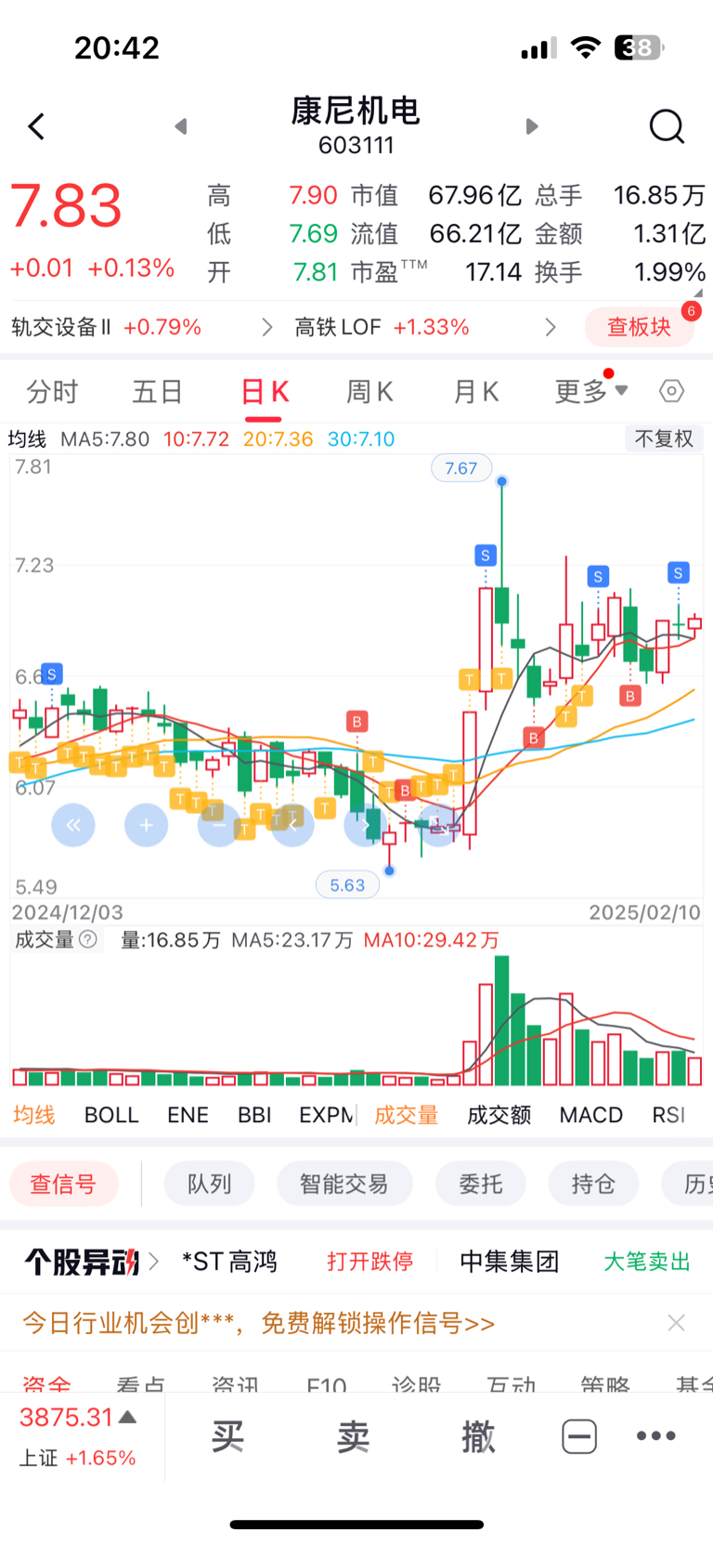Screen dimensions: 713x1545
Task: Tap the 查信号 button
Action: pos(64,1184)
